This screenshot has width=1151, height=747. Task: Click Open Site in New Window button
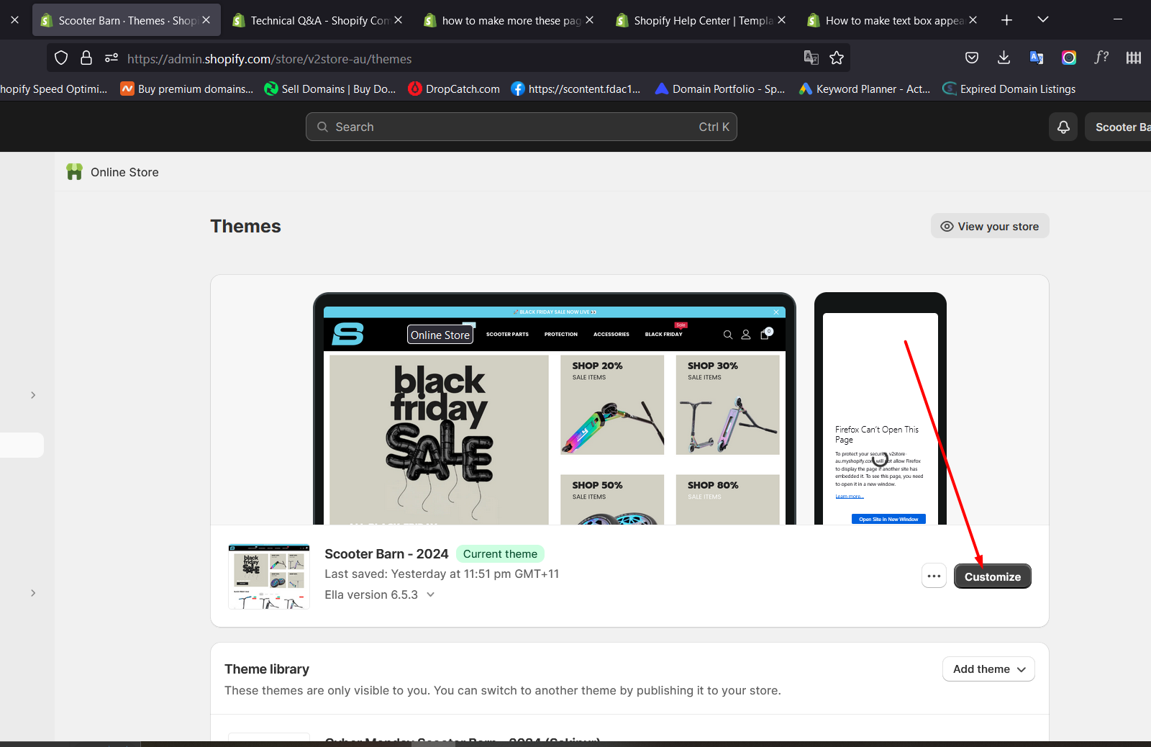(x=888, y=519)
